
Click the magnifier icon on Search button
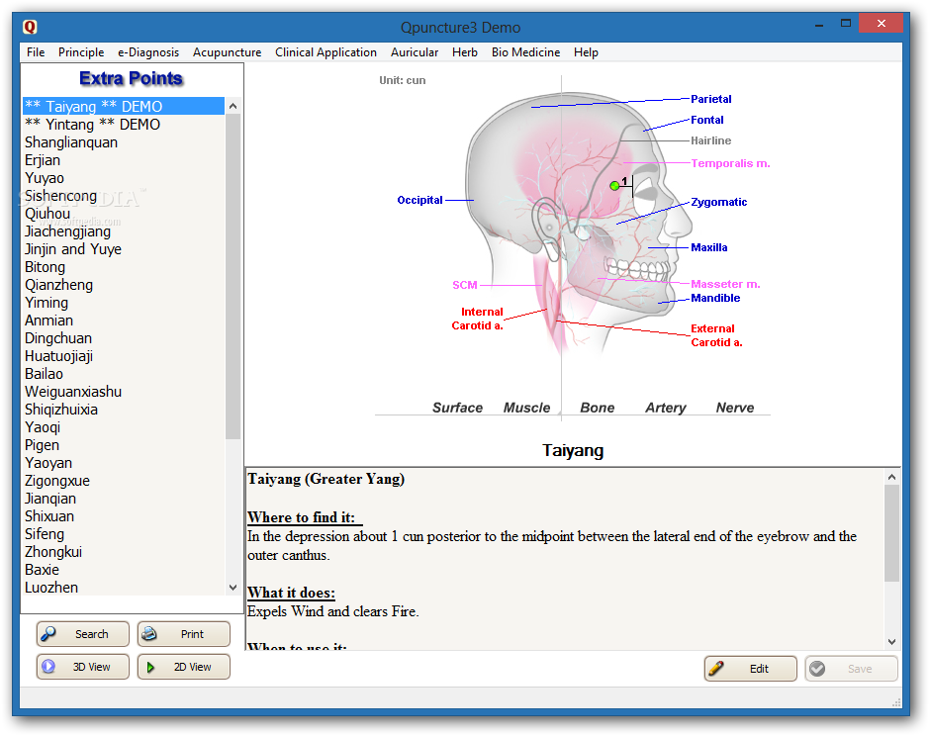48,634
